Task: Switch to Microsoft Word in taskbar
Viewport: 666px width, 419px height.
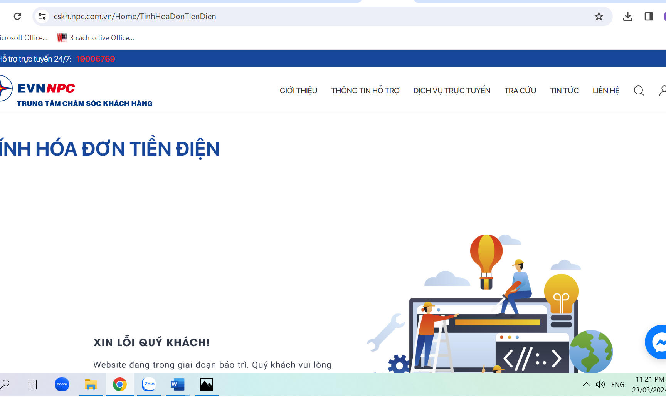Action: (x=177, y=384)
